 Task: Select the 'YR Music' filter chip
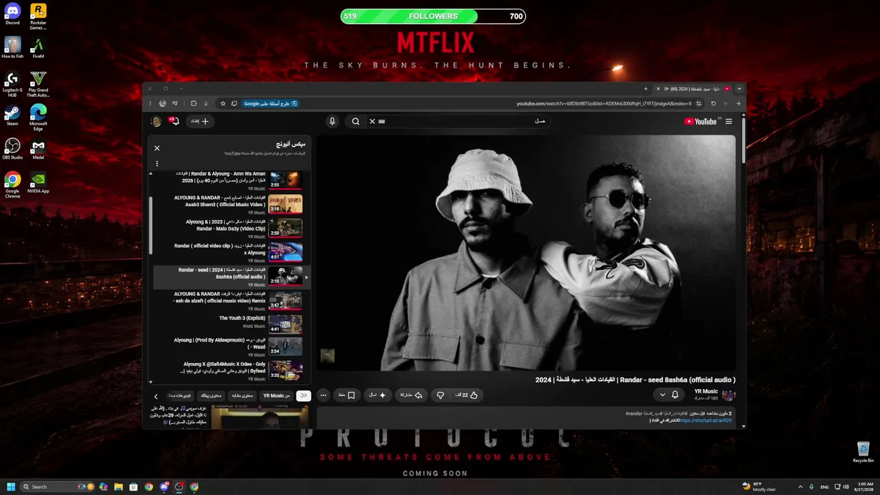pos(276,396)
